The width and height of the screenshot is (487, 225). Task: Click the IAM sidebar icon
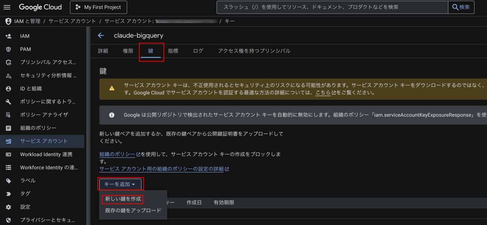8,36
